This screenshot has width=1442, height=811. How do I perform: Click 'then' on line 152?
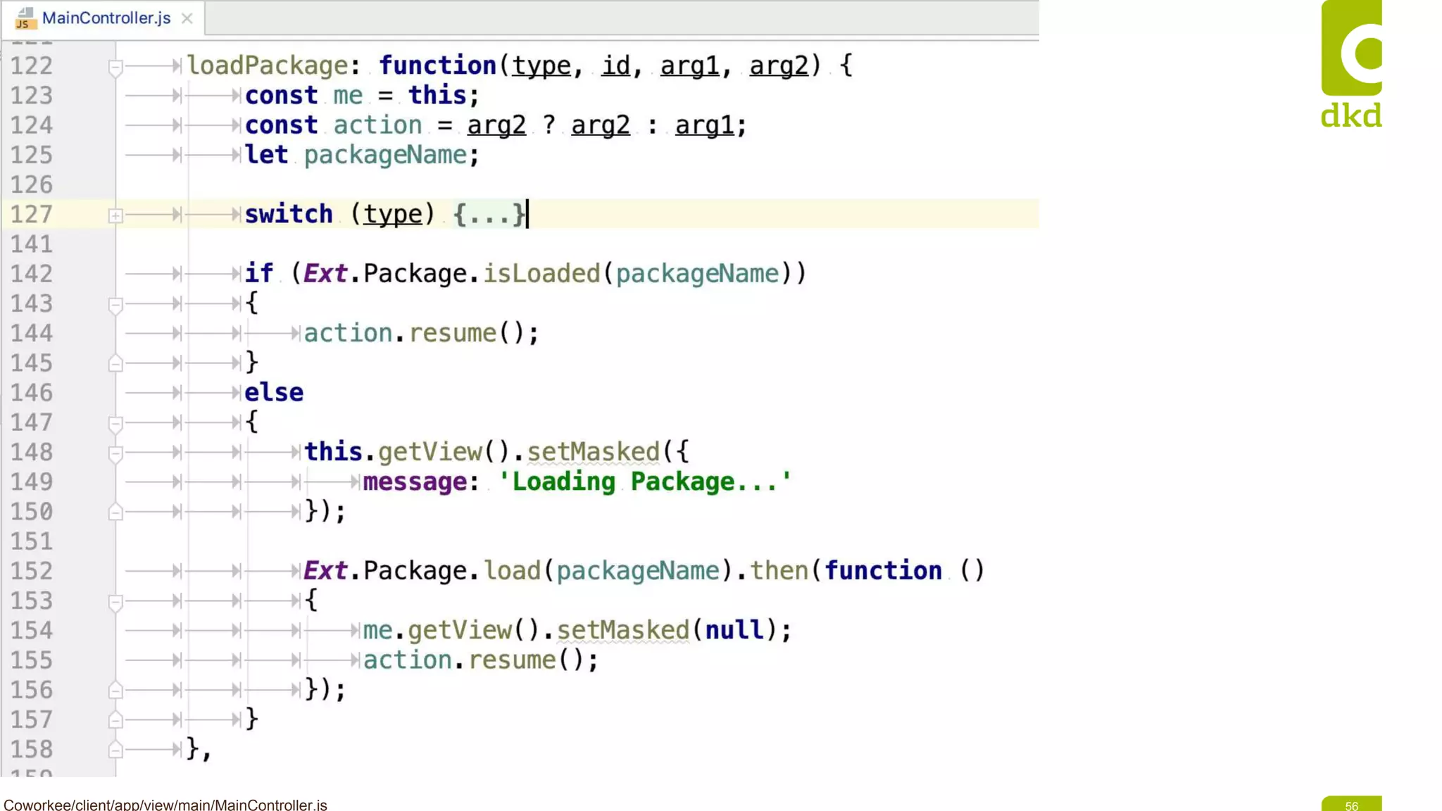pos(779,571)
